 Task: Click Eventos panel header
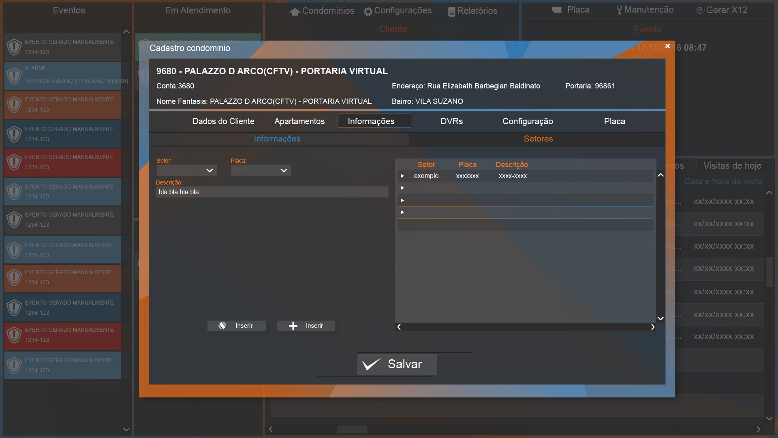(69, 11)
